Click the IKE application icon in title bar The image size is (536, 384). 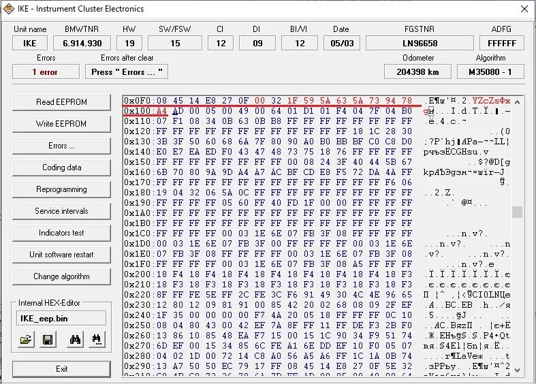click(9, 9)
